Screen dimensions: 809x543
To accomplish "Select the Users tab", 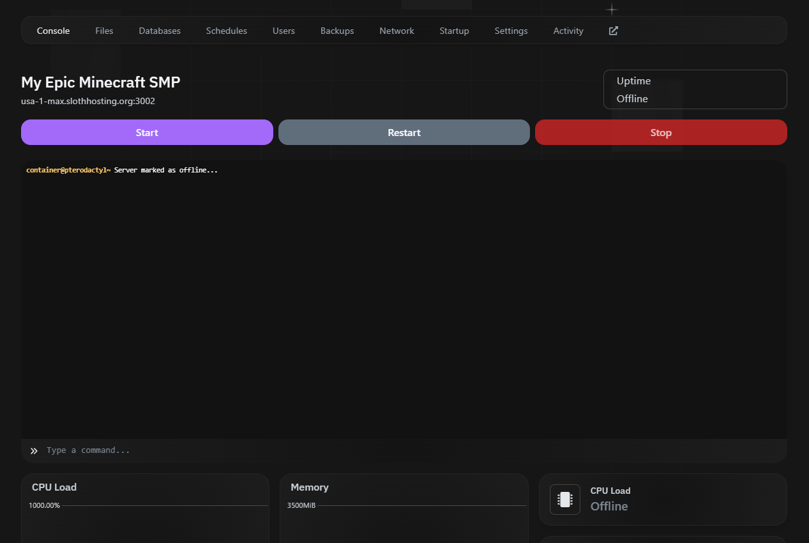I will point(284,31).
